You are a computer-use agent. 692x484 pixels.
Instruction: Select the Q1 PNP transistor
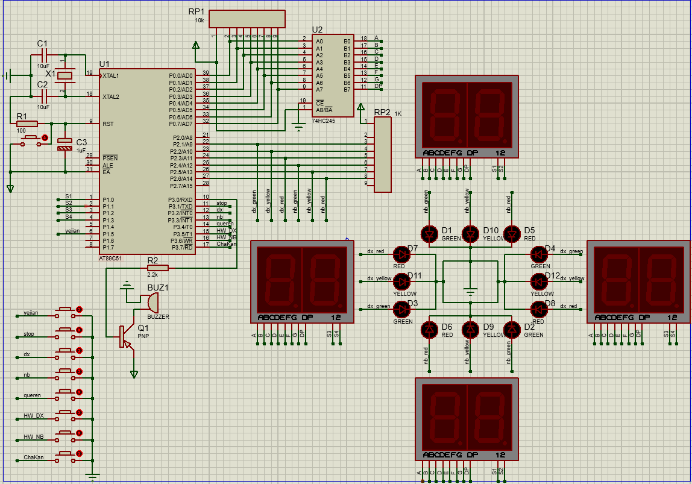click(126, 337)
